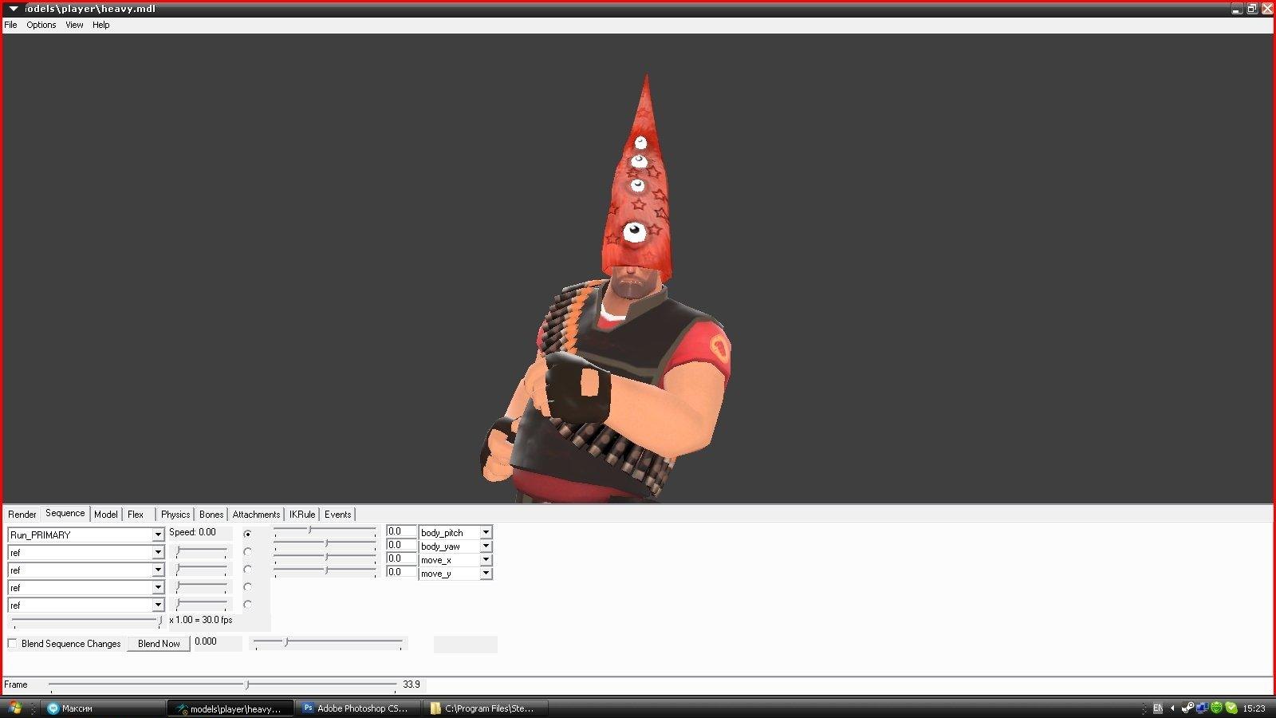The image size is (1276, 718).
Task: Open window menu triangle in title bar
Action: tap(14, 9)
